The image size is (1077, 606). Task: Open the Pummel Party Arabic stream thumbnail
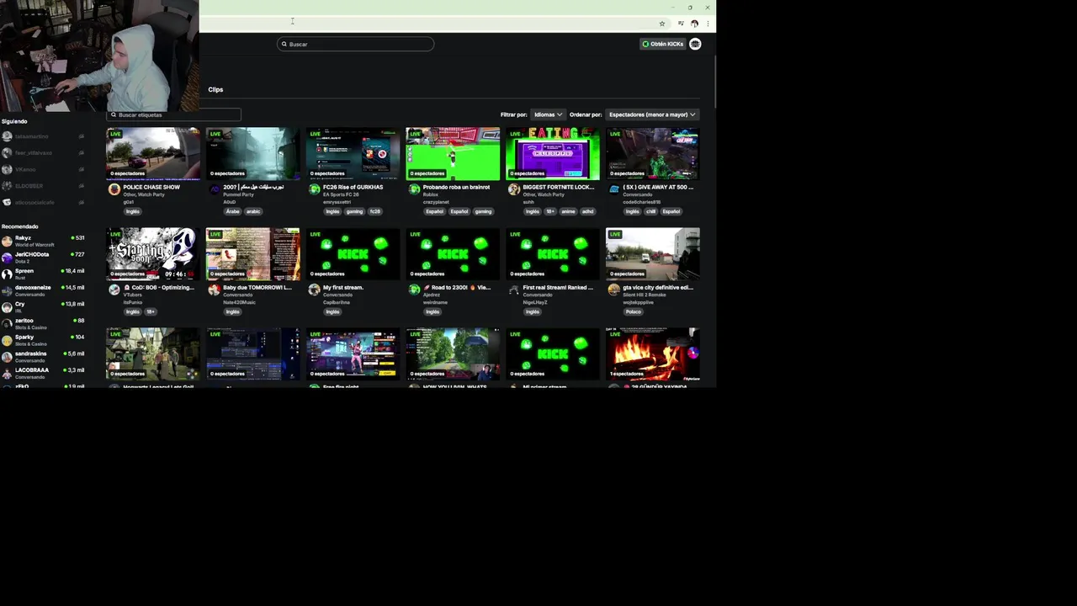coord(252,153)
